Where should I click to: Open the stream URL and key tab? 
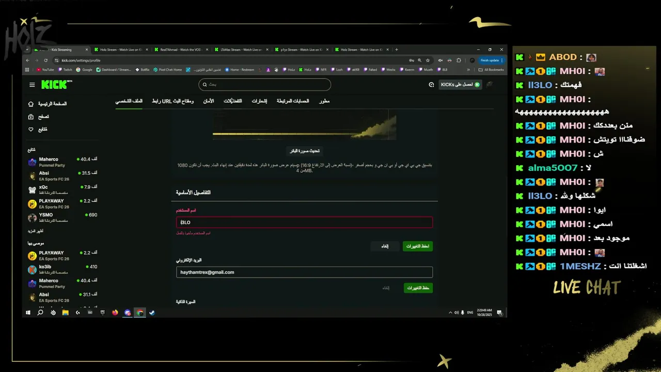tap(172, 101)
